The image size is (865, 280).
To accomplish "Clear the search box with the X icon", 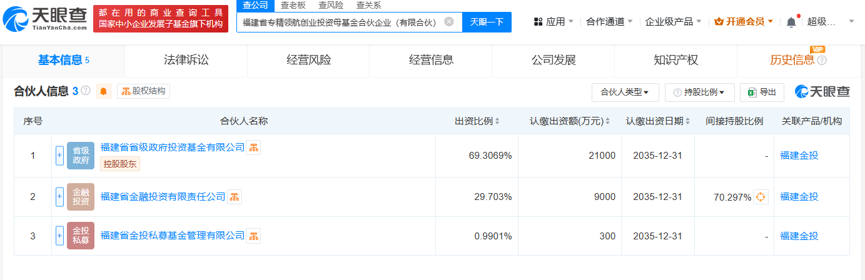I will pos(449,22).
